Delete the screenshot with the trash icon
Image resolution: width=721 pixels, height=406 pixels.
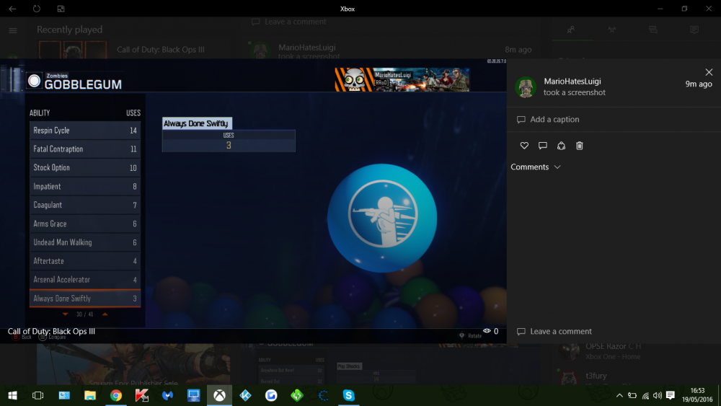tap(580, 146)
